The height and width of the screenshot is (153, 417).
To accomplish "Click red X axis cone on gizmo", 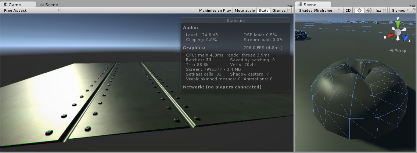I will [x=390, y=36].
